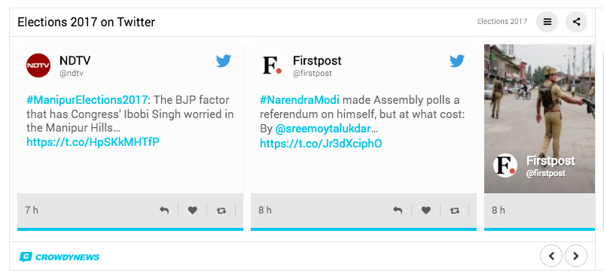Image resolution: width=604 pixels, height=276 pixels.
Task: Like the Firstpost tweet with heart icon
Action: point(426,211)
